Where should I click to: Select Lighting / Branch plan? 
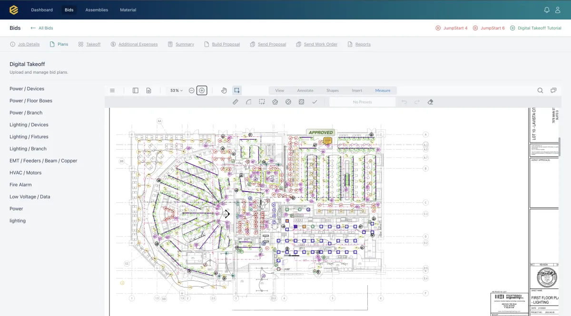(28, 149)
